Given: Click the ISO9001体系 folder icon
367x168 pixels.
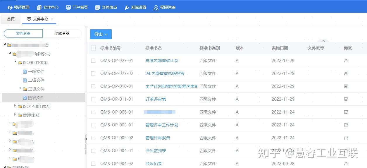Looking at the screenshot, I should [20, 63].
